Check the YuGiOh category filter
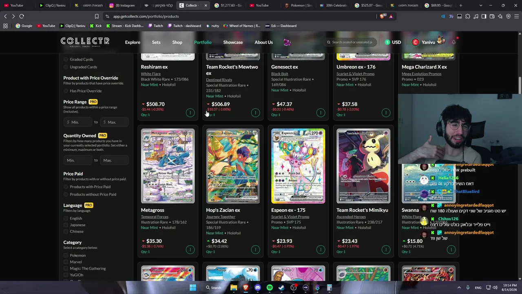This screenshot has height=294, width=522. (x=66, y=275)
